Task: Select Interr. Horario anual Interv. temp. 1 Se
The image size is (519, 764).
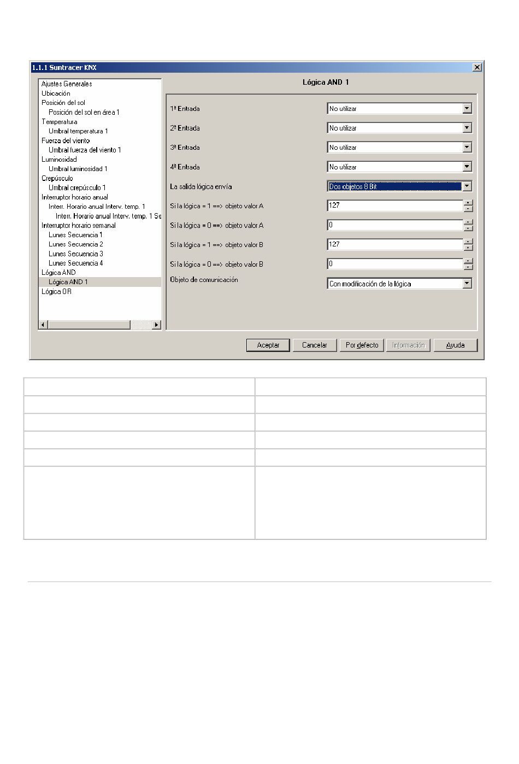Action: click(x=108, y=216)
